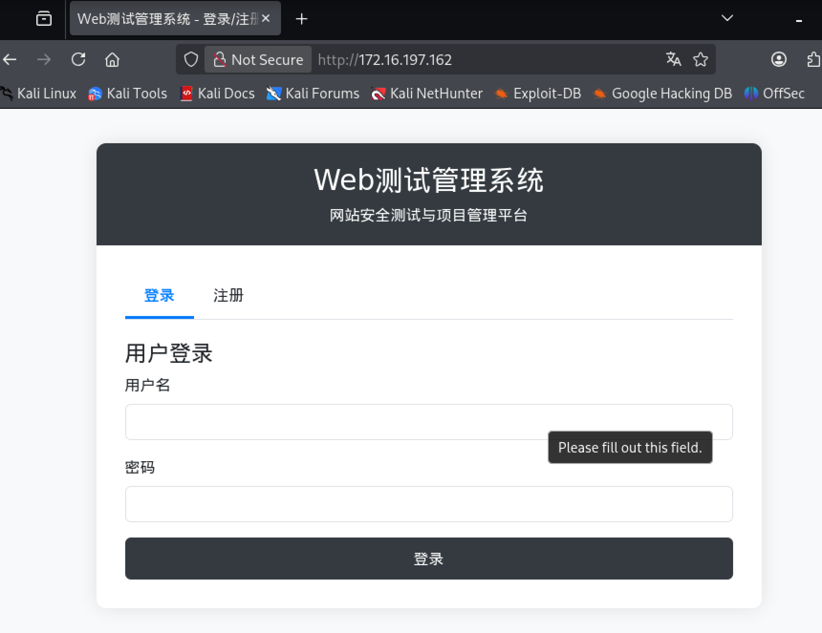Open the Firefox View icon

(44, 19)
